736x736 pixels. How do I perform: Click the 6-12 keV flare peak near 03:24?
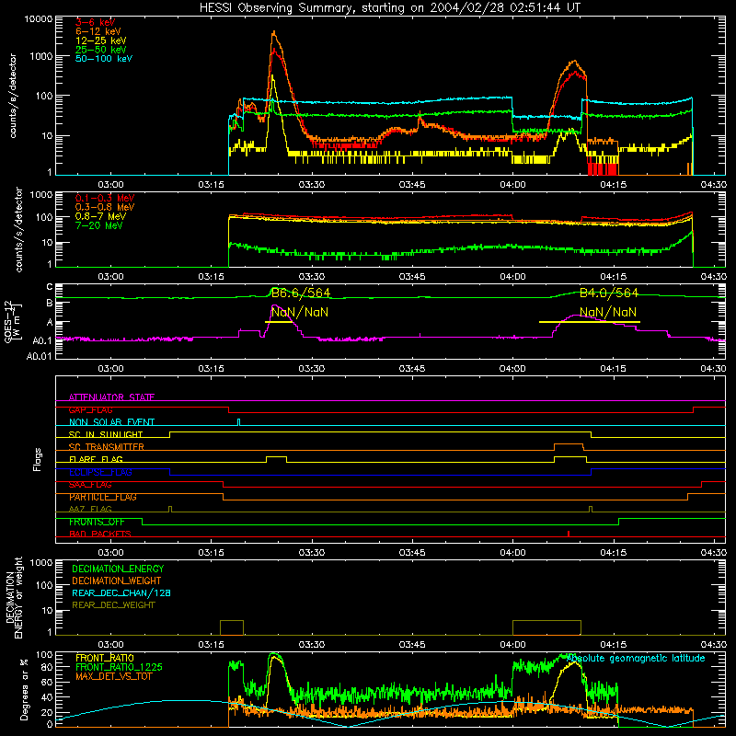pyautogui.click(x=273, y=33)
